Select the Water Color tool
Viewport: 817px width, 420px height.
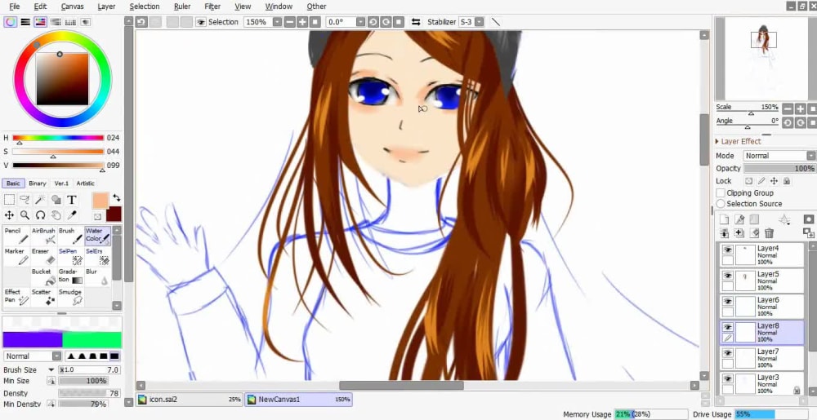coord(97,236)
